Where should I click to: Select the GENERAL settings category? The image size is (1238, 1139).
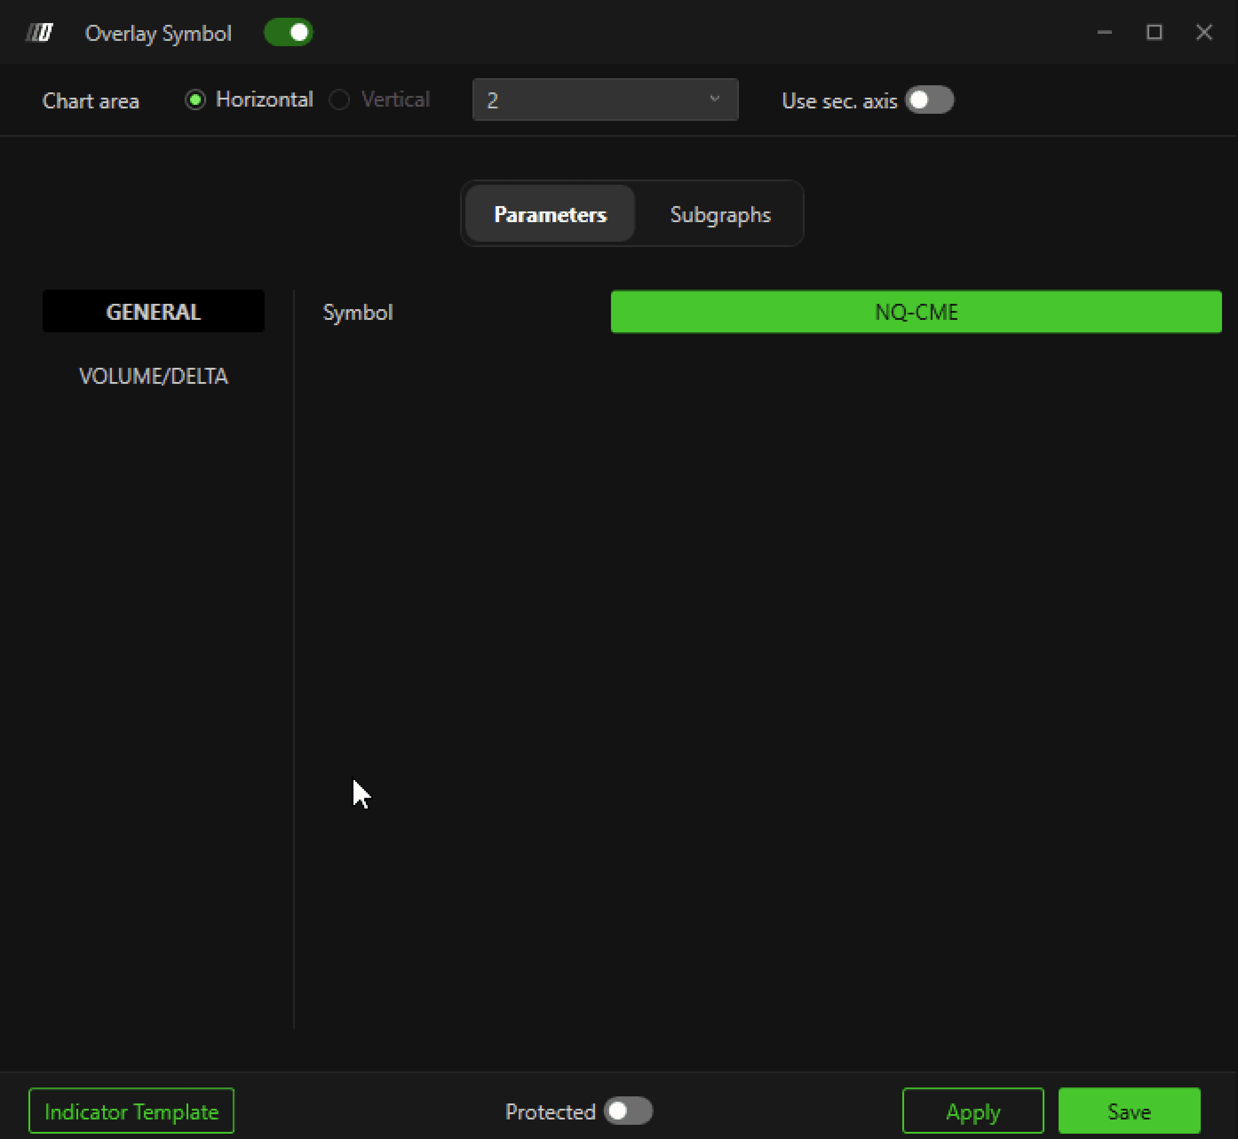(154, 312)
